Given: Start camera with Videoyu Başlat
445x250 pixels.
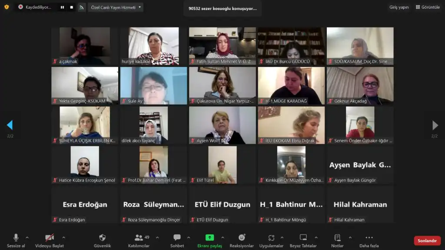Looking at the screenshot, I should point(50,238).
